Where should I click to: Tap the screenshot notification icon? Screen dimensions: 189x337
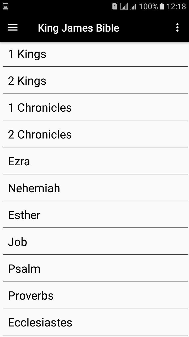point(6,6)
